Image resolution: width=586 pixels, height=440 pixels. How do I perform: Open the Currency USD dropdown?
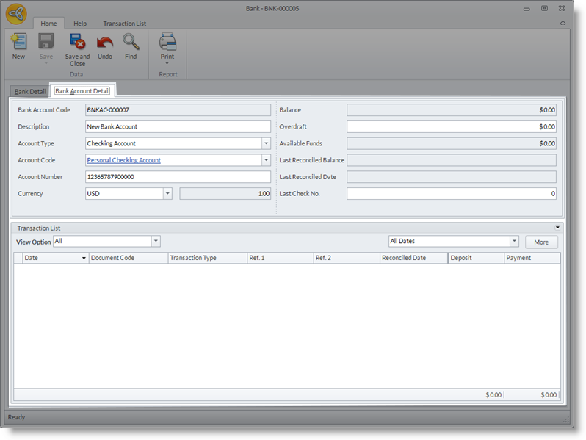click(x=167, y=194)
